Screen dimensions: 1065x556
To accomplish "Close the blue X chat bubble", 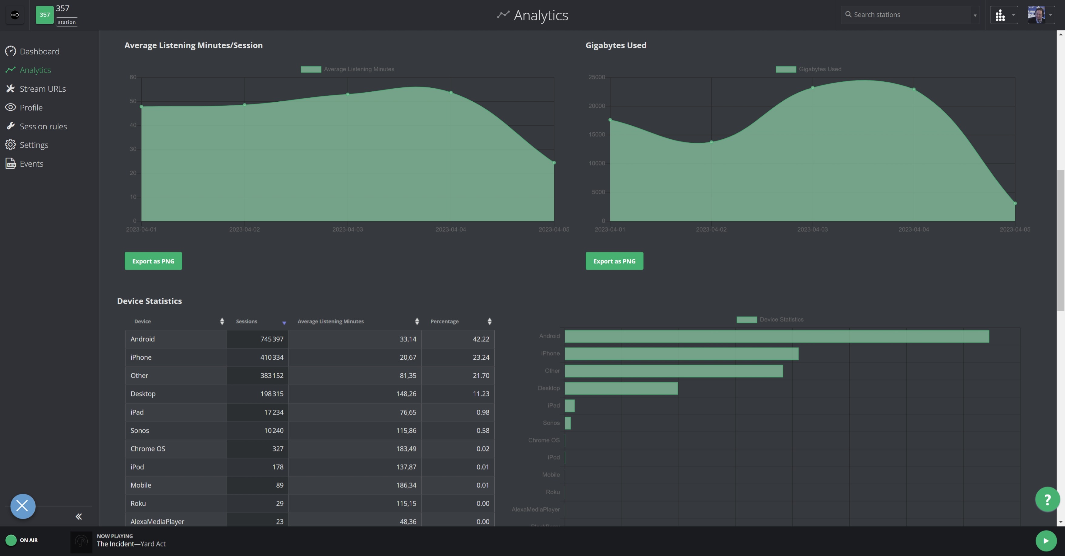I will [23, 506].
